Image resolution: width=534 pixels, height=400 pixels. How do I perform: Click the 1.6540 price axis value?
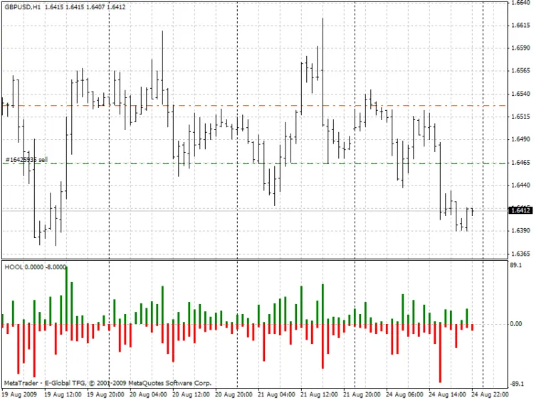pyautogui.click(x=520, y=94)
